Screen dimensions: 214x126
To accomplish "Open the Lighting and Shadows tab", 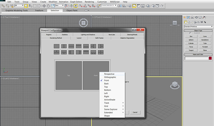I will point(88,35).
